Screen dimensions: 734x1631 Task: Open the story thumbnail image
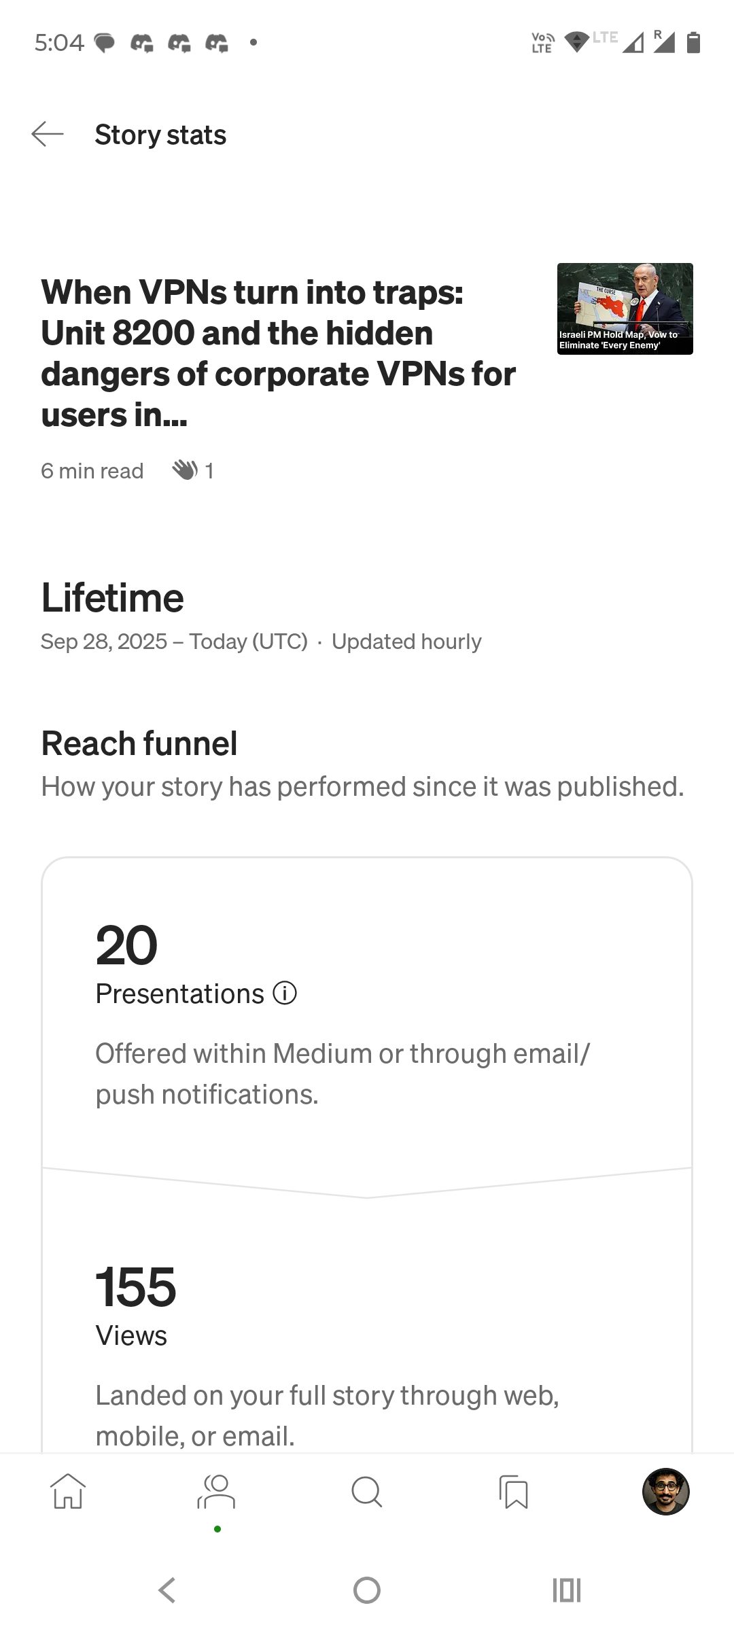pyautogui.click(x=625, y=309)
